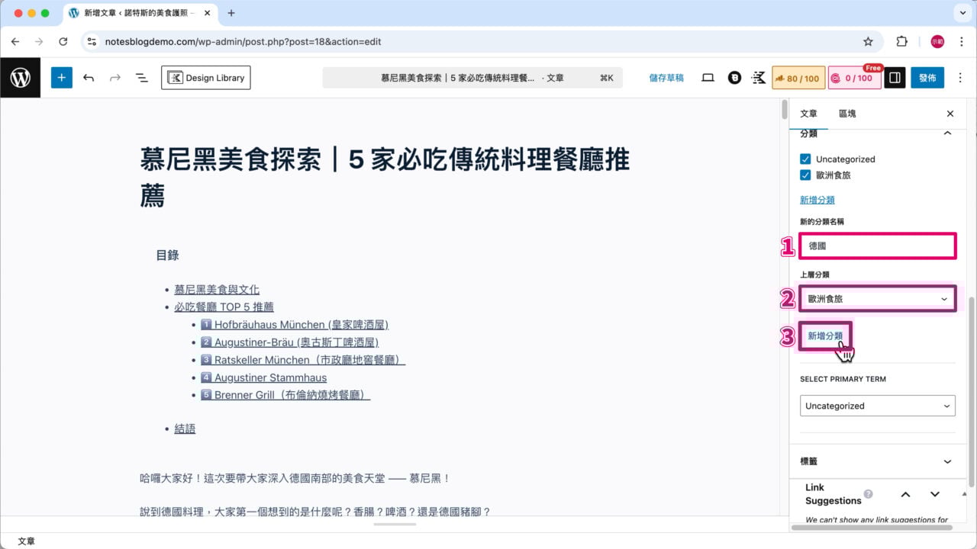
Task: Expand the 標籤 tags panel
Action: tap(877, 461)
